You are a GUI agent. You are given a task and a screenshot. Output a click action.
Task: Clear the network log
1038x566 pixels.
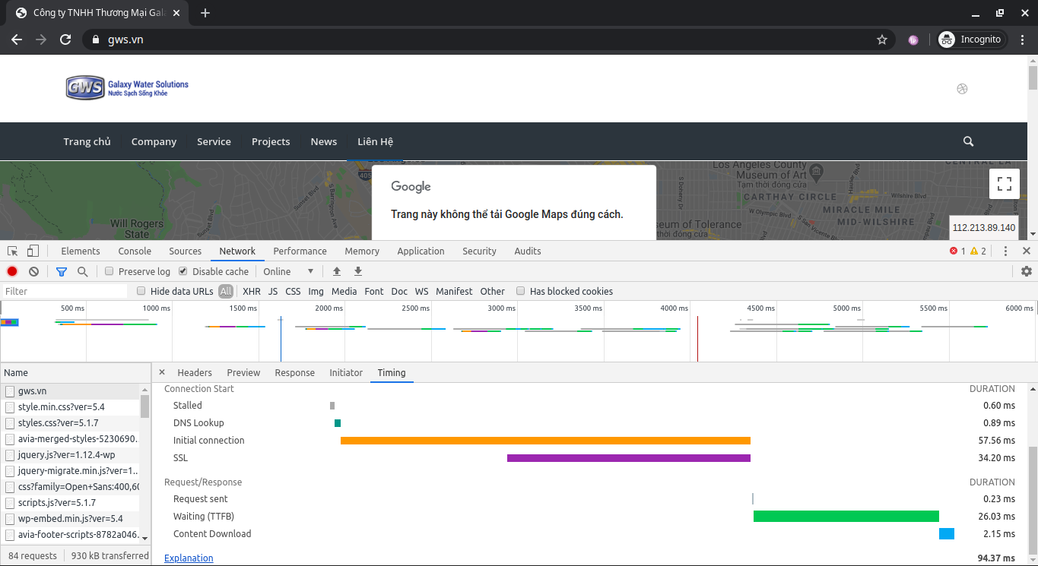pyautogui.click(x=33, y=271)
